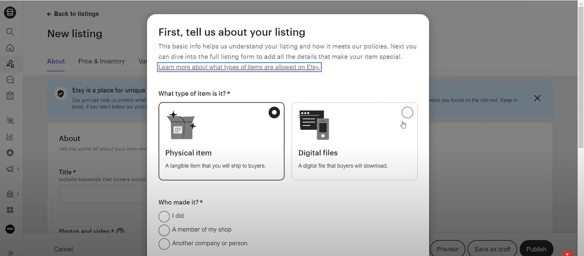Click the Physical item box illustration
The image size is (584, 256).
click(x=181, y=125)
